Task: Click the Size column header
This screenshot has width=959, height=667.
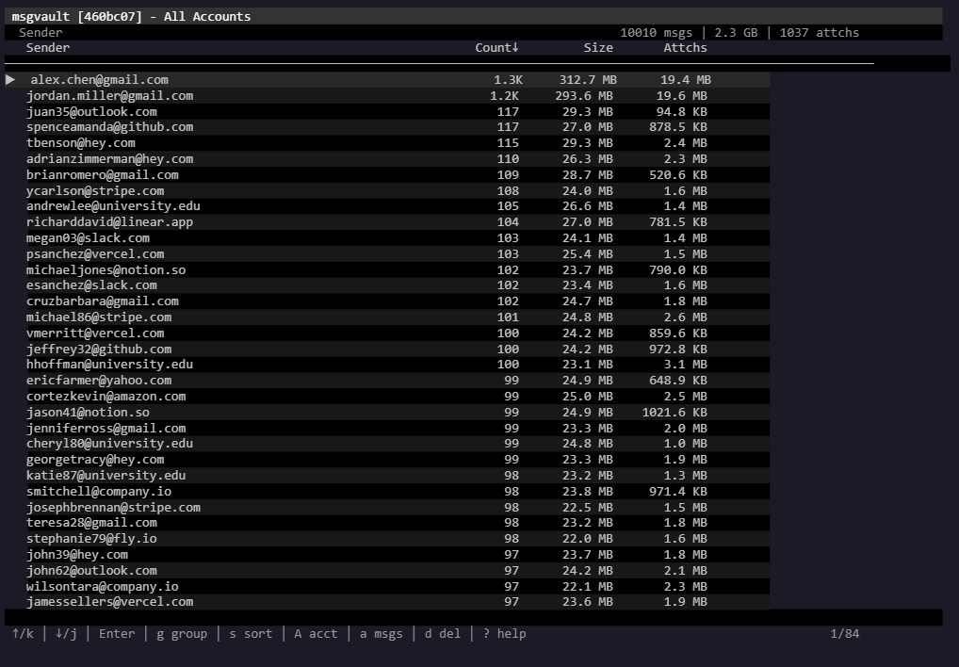Action: (597, 48)
